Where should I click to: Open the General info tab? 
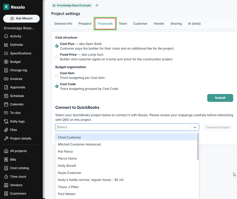click(63, 24)
